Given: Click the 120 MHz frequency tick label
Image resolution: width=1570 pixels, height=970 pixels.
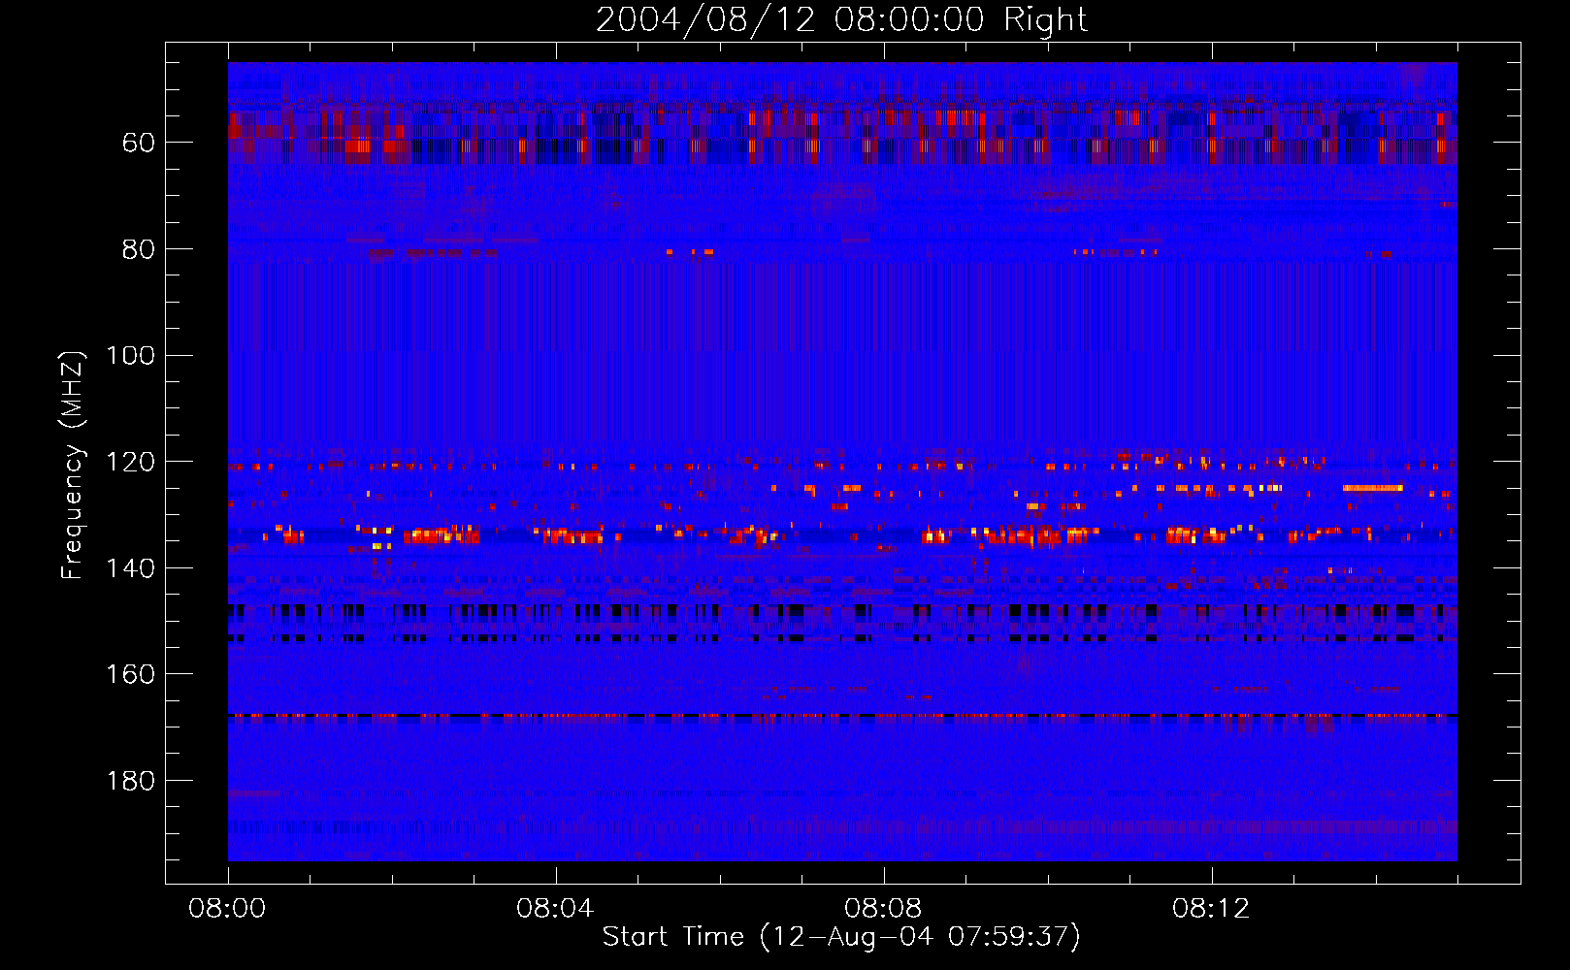Looking at the screenshot, I should pyautogui.click(x=131, y=462).
